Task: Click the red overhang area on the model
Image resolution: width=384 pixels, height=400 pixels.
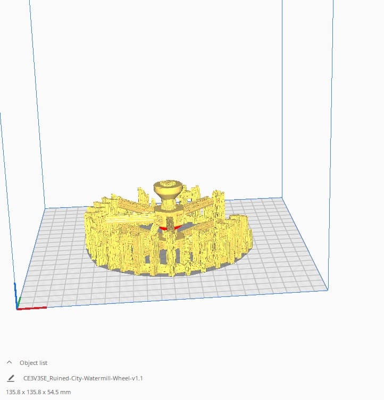Action: [170, 228]
